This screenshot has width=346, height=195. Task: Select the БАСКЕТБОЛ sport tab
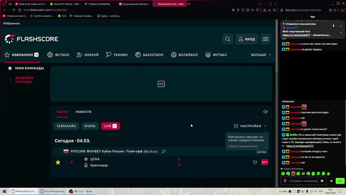pyautogui.click(x=149, y=55)
